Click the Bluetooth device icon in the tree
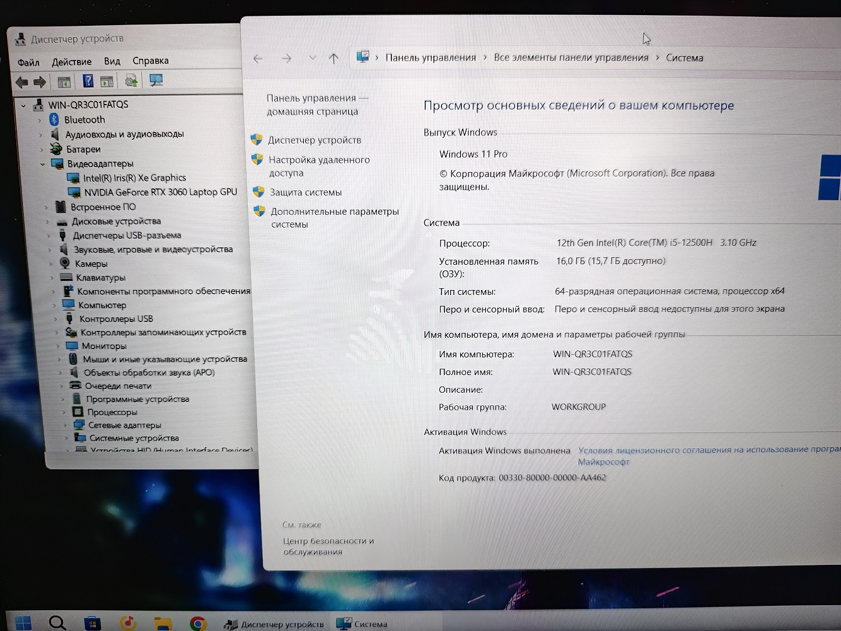841x631 pixels. pos(54,119)
